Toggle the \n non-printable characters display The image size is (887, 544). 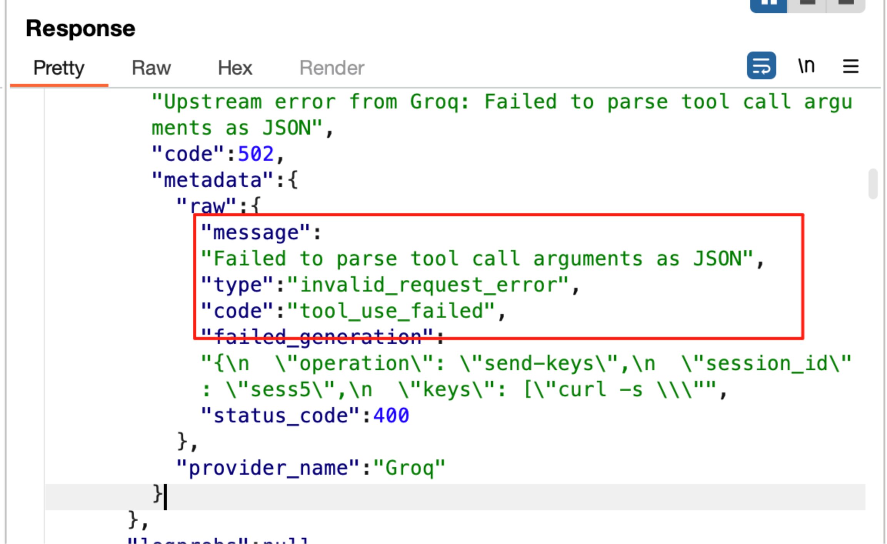[806, 66]
